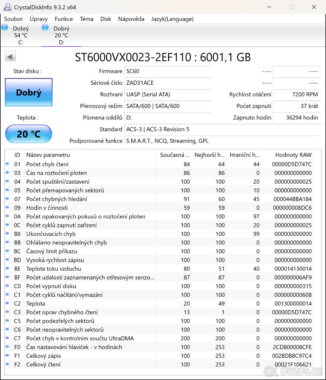Click the blue indicator beside Ukončovacích chyb

(7, 234)
